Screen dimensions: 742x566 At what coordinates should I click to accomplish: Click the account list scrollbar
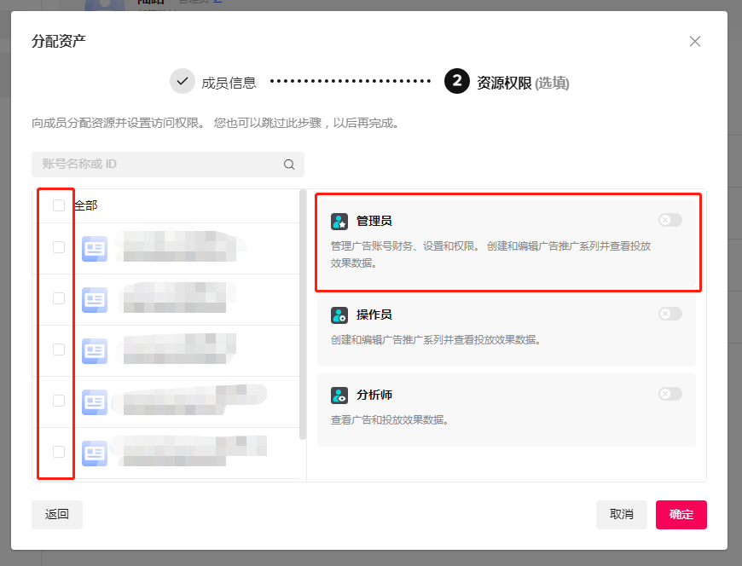tap(303, 315)
